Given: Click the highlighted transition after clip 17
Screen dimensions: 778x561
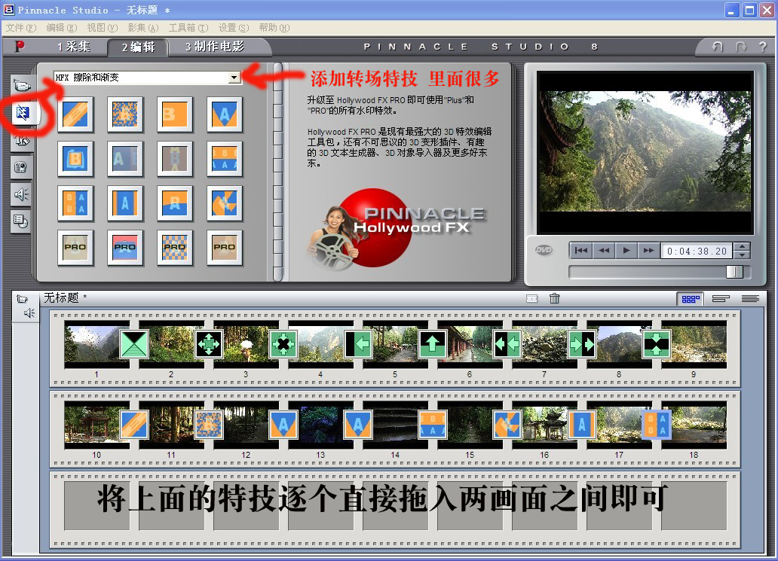Looking at the screenshot, I should 657,425.
